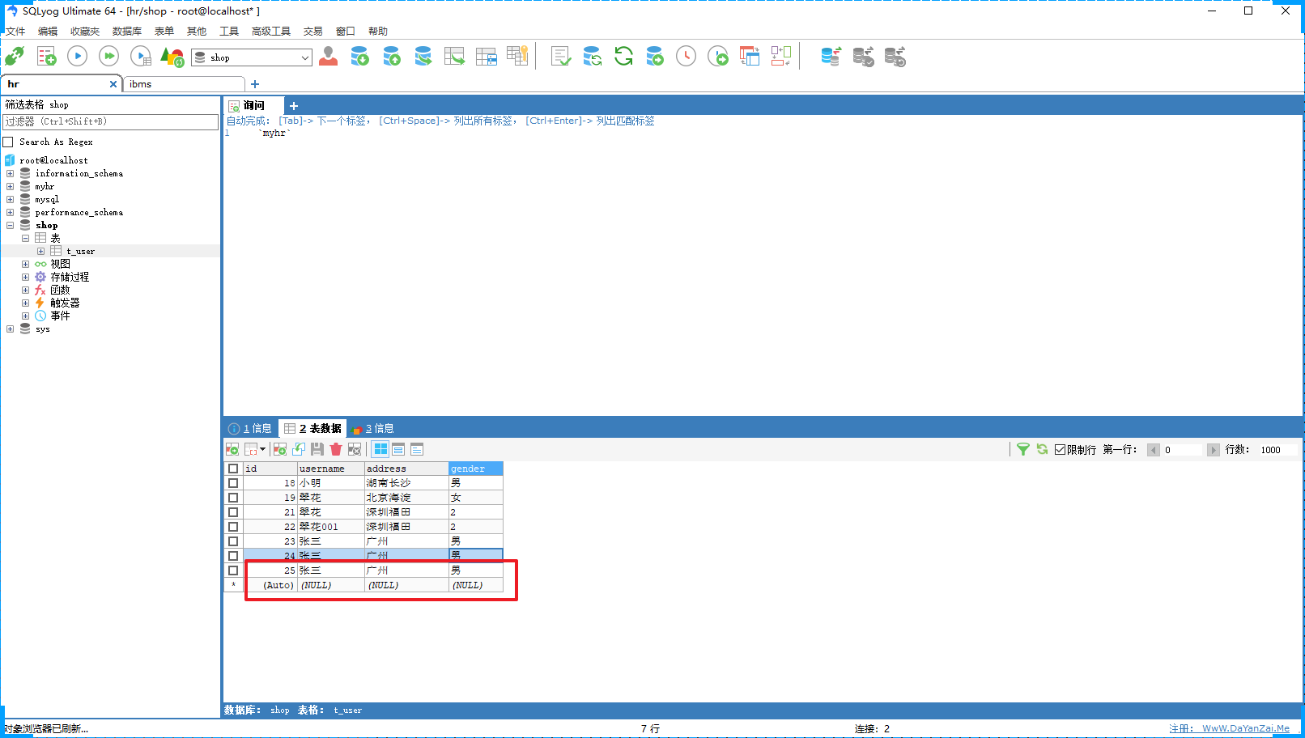Click the Execute query play icon

coord(77,57)
